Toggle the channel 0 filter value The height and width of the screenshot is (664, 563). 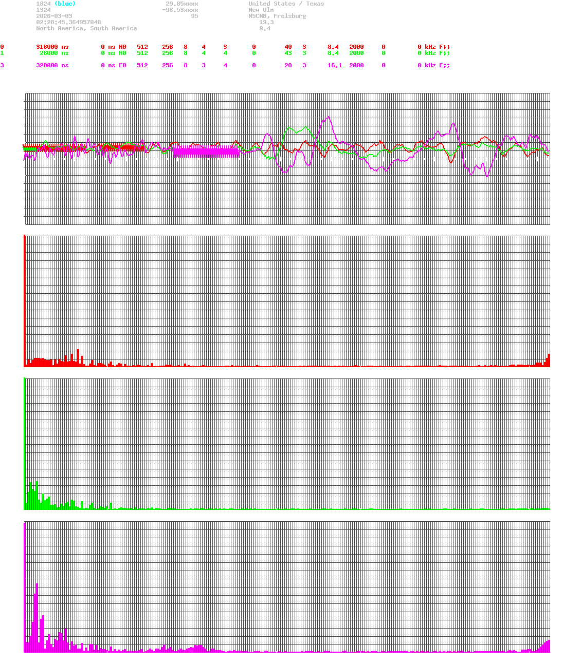point(383,47)
